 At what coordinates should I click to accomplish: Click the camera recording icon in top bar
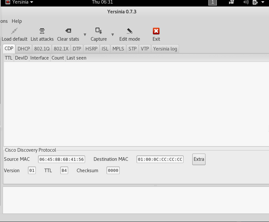[x=232, y=2]
